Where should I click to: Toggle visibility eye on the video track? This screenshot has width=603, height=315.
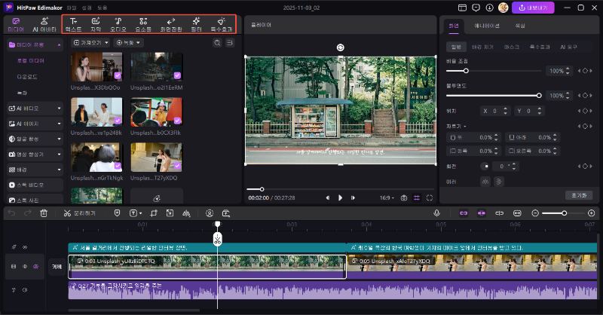click(35, 266)
